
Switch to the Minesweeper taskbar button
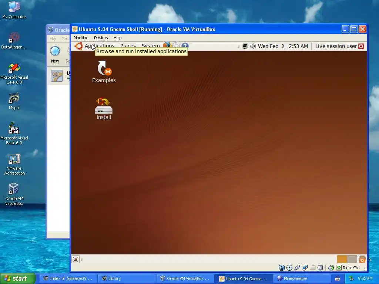click(303, 279)
